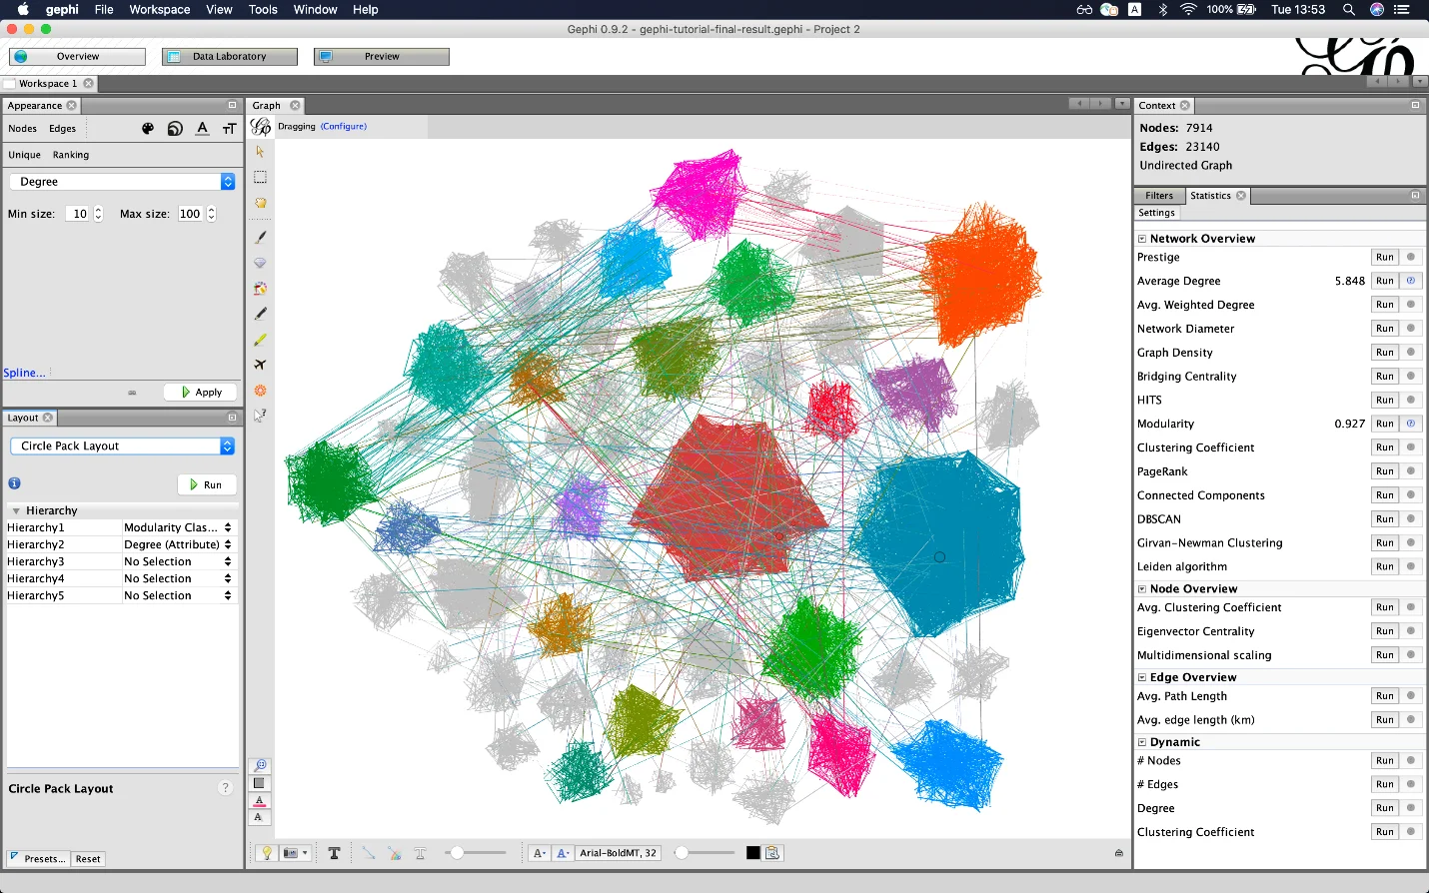Screen dimensions: 1429x893
Task: Open the Tools menu
Action: coord(262,9)
